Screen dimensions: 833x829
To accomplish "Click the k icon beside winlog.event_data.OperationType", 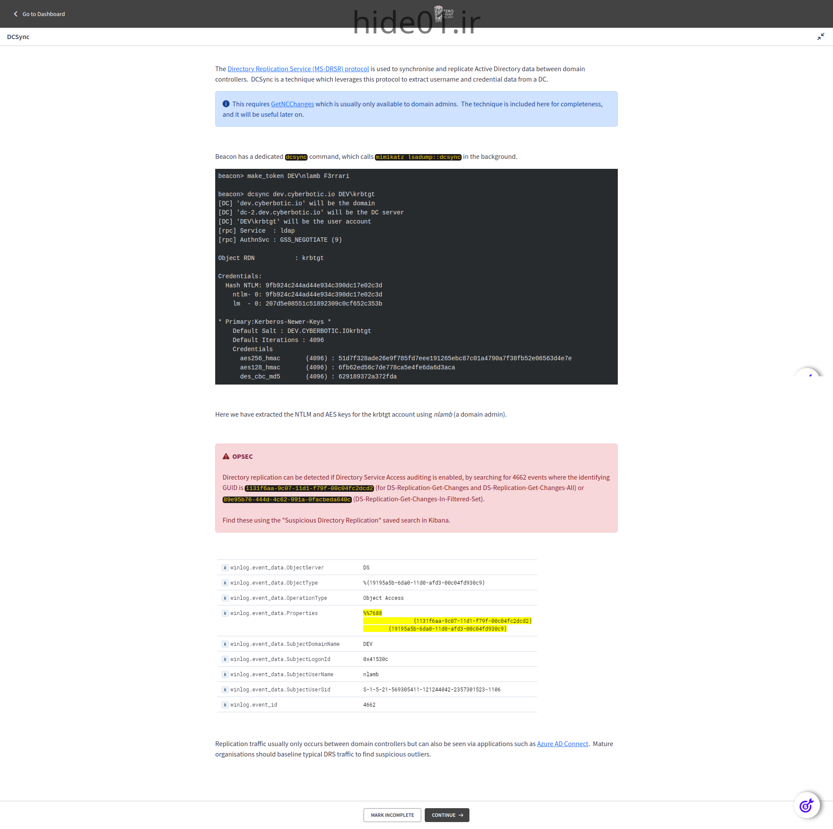I will (x=225, y=598).
